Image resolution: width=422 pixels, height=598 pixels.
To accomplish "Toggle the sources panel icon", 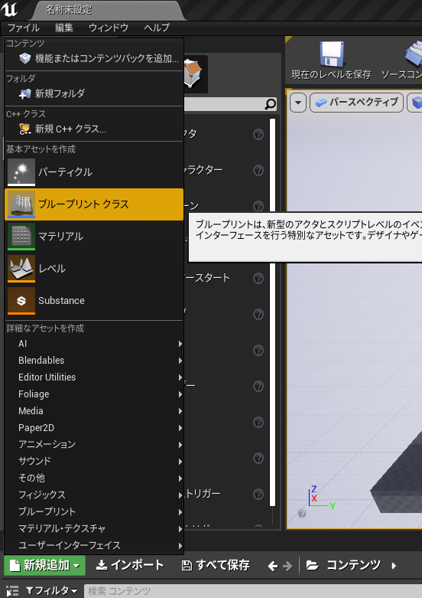I will click(x=11, y=591).
